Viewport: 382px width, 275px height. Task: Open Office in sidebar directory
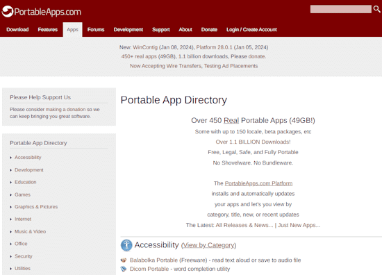[21, 244]
